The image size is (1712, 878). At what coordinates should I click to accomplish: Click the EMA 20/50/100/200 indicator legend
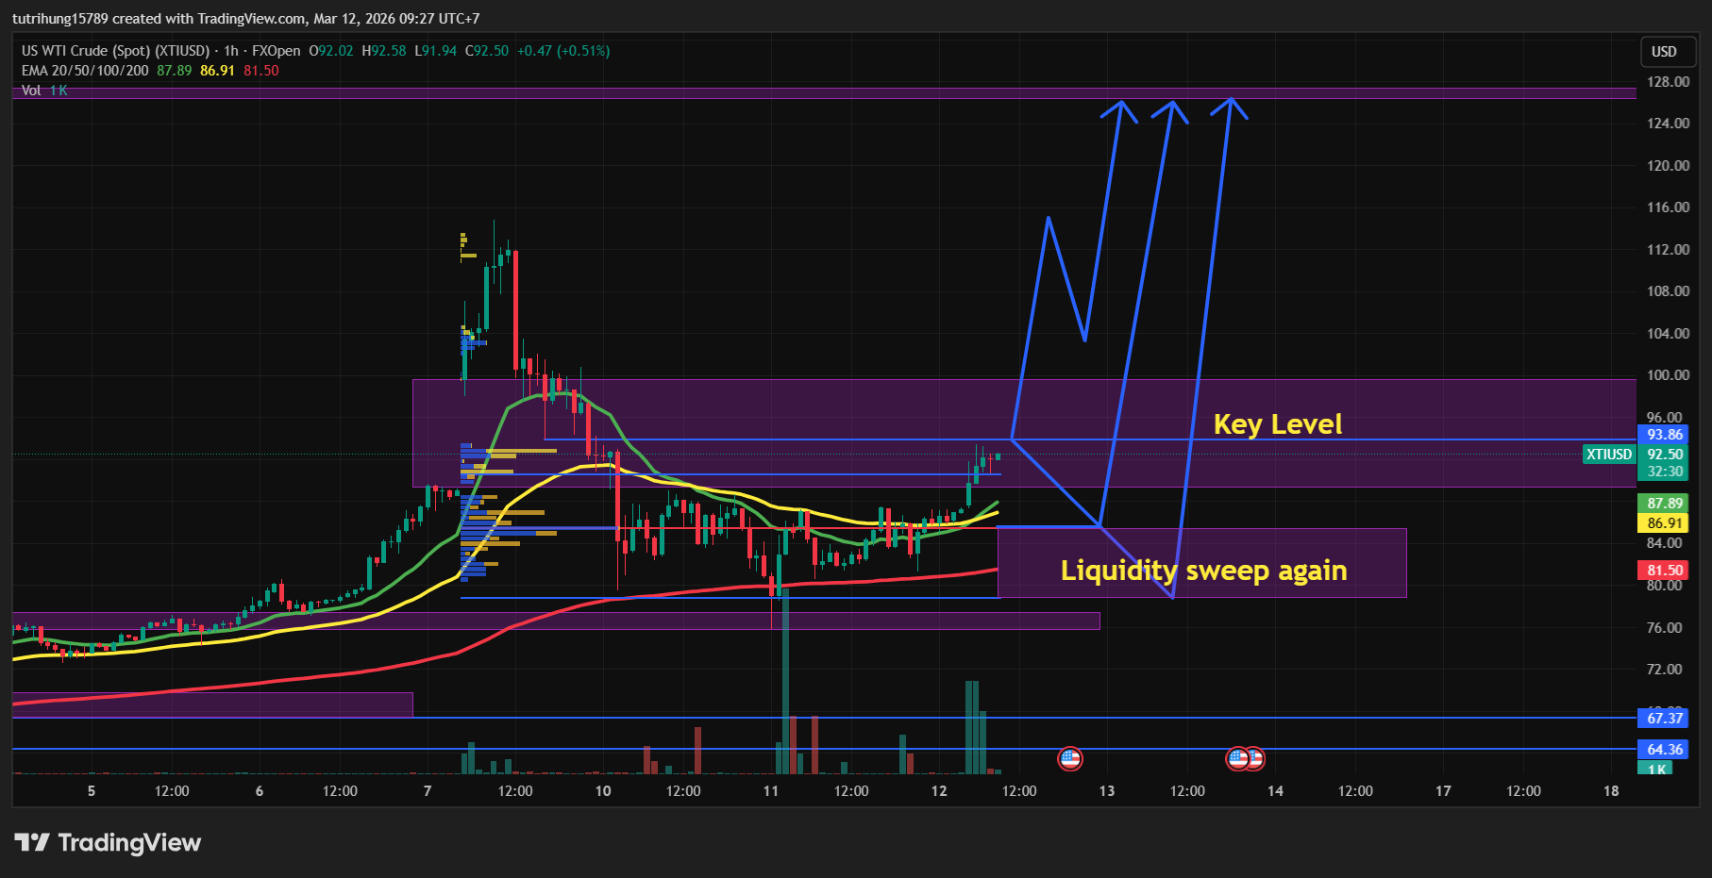[x=85, y=71]
